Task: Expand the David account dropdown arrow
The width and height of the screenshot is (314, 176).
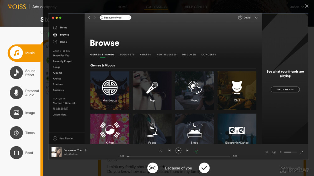Action: coord(256,18)
